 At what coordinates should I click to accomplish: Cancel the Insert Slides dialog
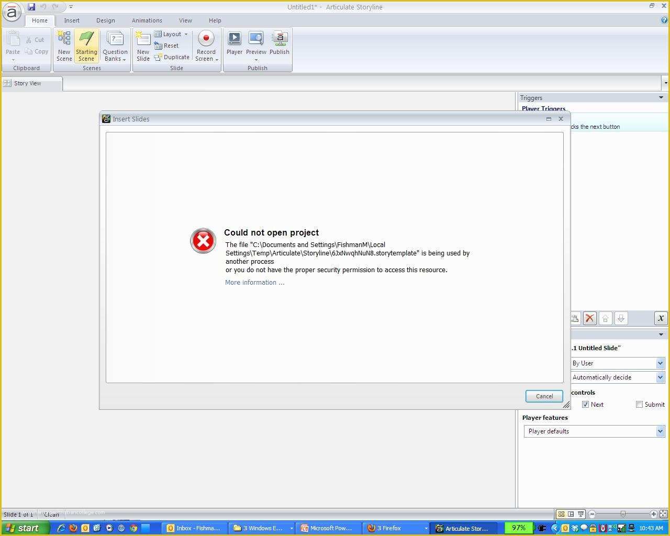tap(544, 396)
